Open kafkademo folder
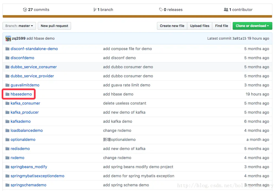This screenshot has width=277, height=191. click(20, 121)
